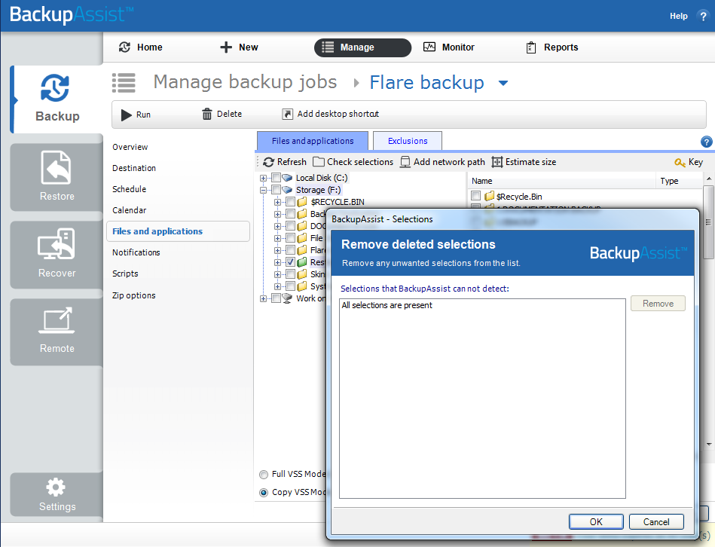Expand the Local Disk (C:) node
The width and height of the screenshot is (715, 547).
point(263,179)
